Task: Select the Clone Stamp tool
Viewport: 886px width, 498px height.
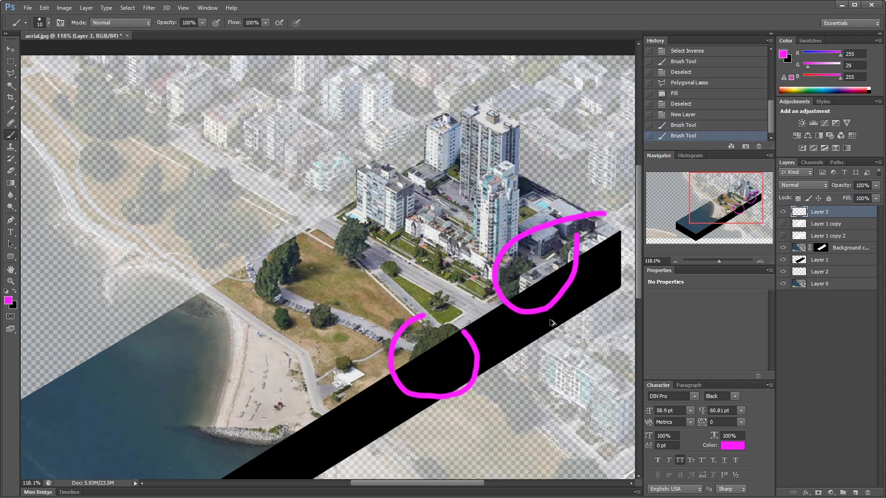Action: [x=11, y=147]
